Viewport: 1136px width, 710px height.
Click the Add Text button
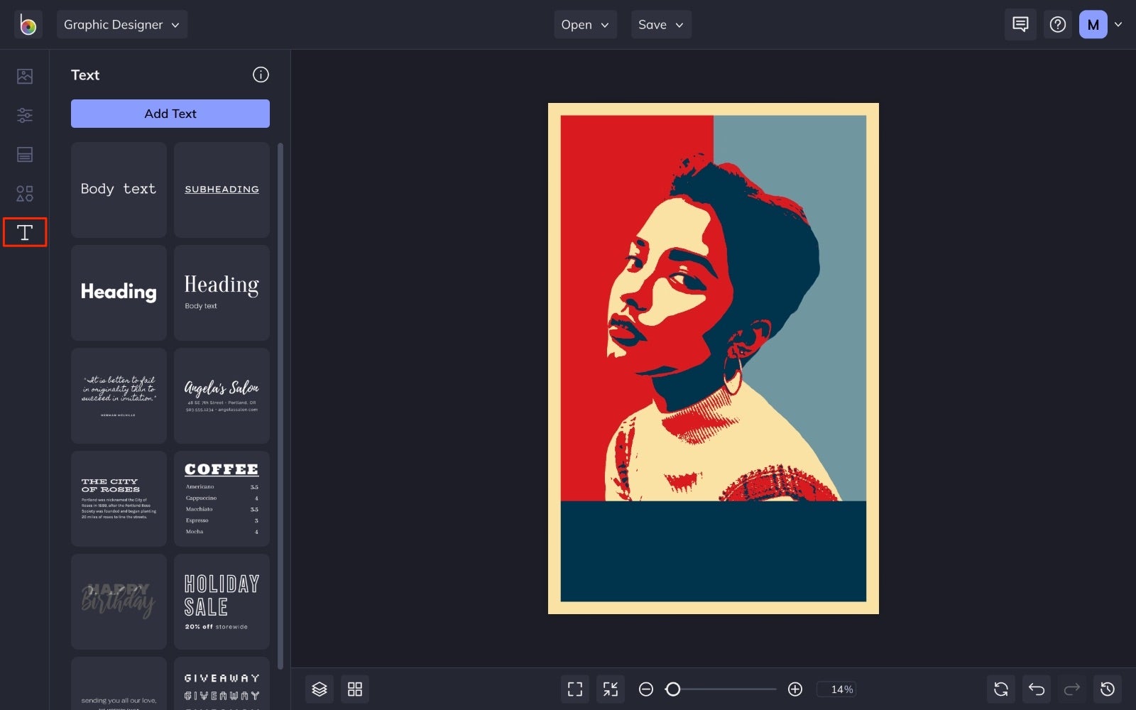[x=170, y=114]
